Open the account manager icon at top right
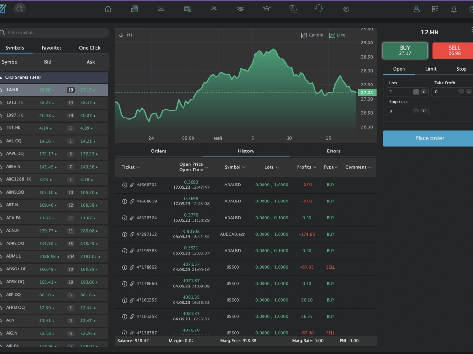This screenshot has height=354, width=473. tap(417, 9)
